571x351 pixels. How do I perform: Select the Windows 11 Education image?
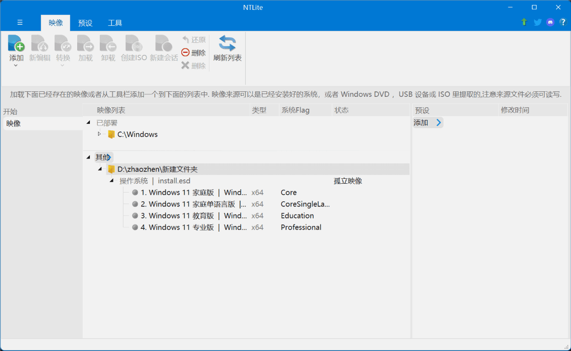[x=193, y=216]
